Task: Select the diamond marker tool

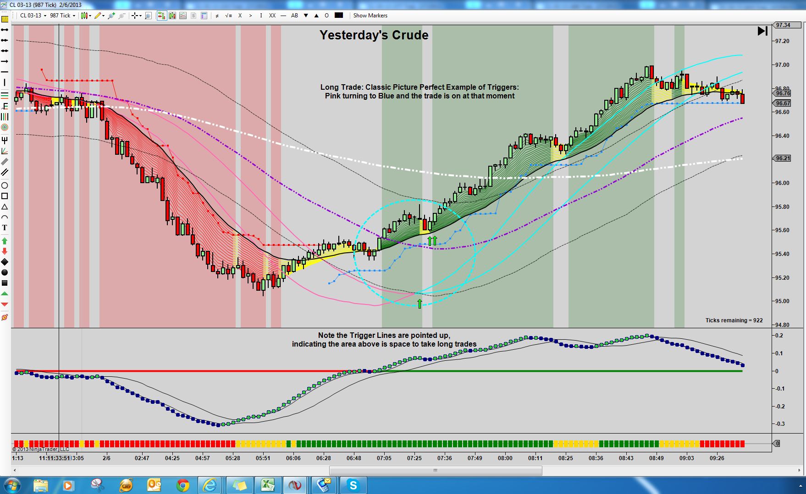Action: pos(5,262)
